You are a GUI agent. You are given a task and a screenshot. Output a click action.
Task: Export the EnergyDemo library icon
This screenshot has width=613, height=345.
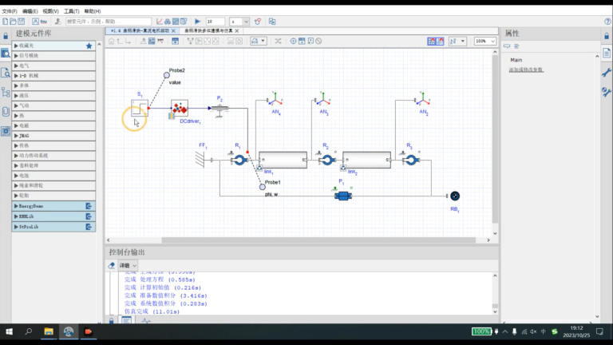coord(89,206)
